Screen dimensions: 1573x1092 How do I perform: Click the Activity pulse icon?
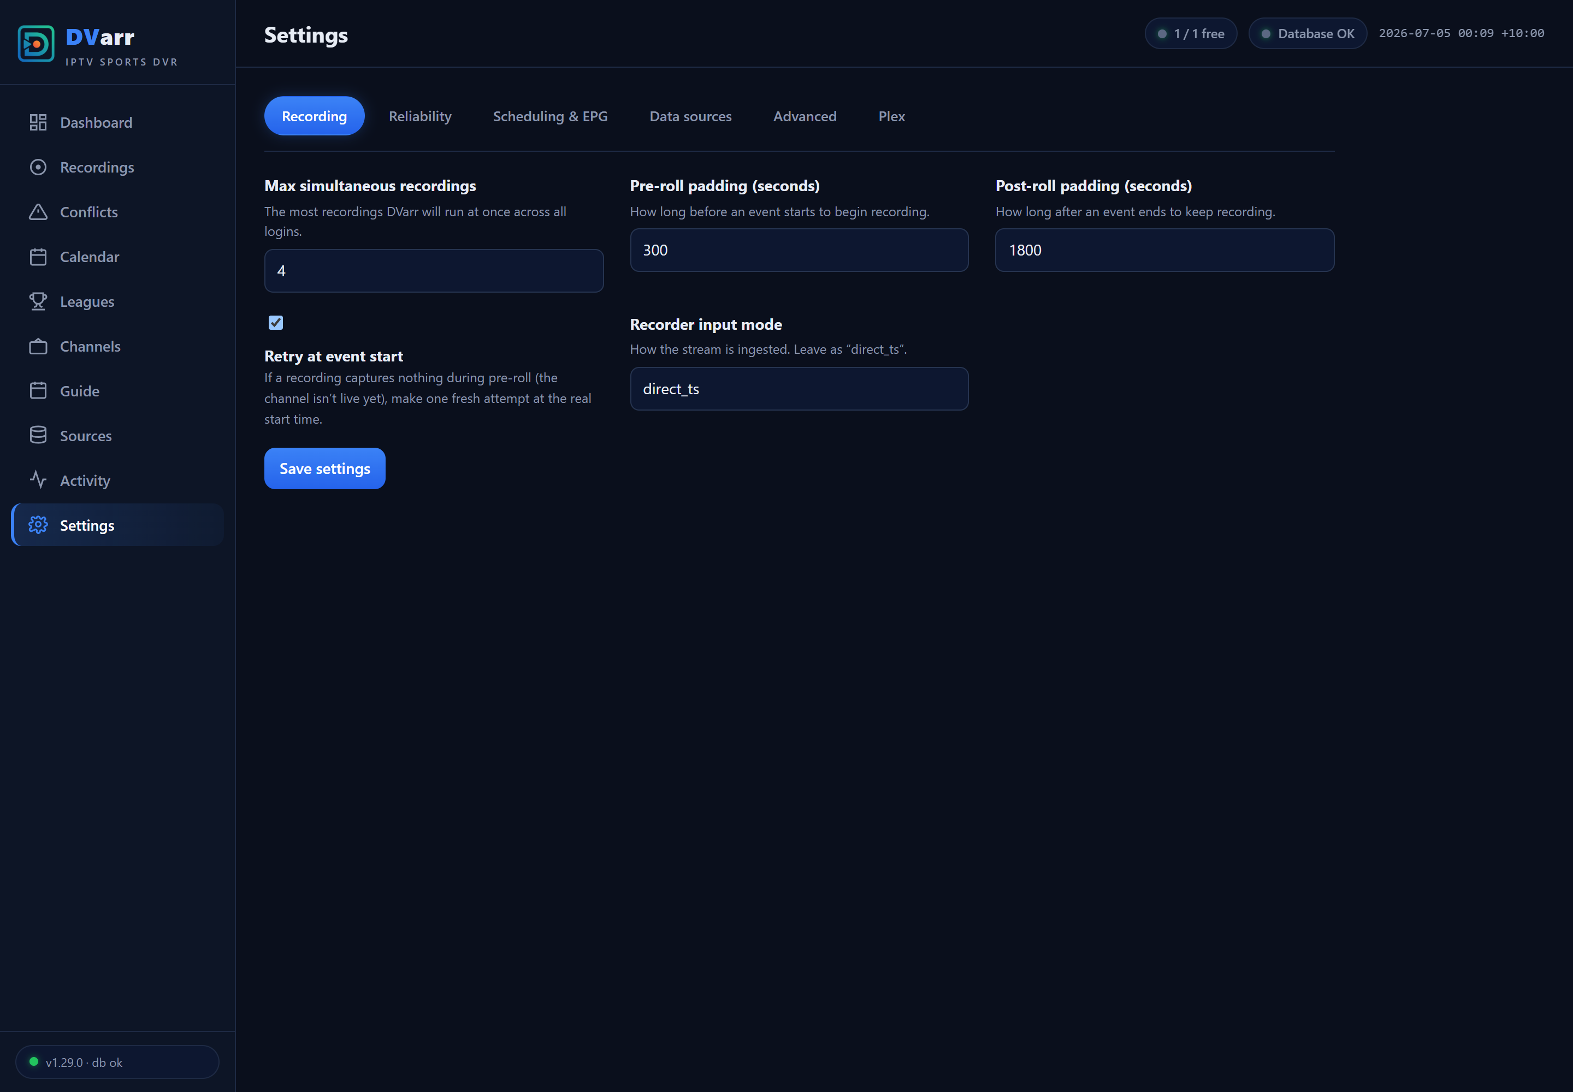click(38, 480)
